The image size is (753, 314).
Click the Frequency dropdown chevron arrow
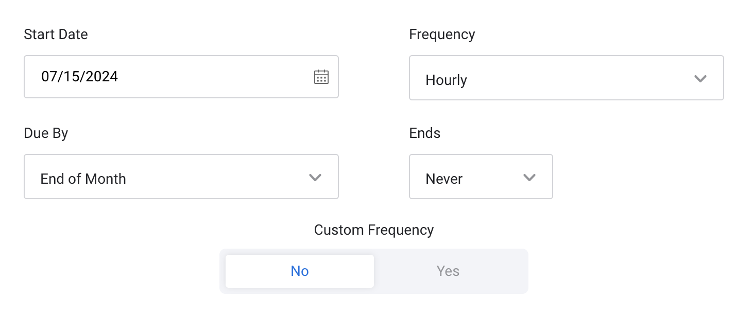pyautogui.click(x=700, y=79)
